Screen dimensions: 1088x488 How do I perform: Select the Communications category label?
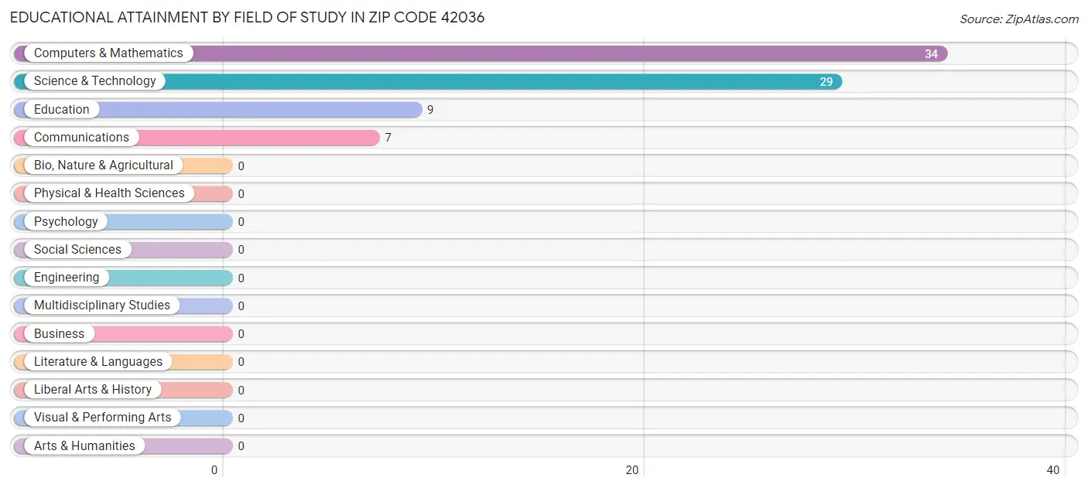click(x=81, y=138)
